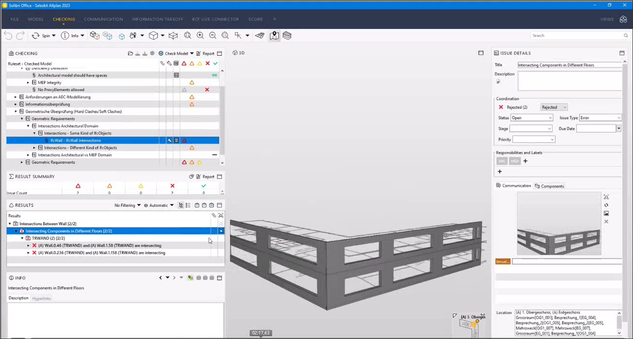This screenshot has width=633, height=339.
Task: Click Report in the Checking panel
Action: 206,54
